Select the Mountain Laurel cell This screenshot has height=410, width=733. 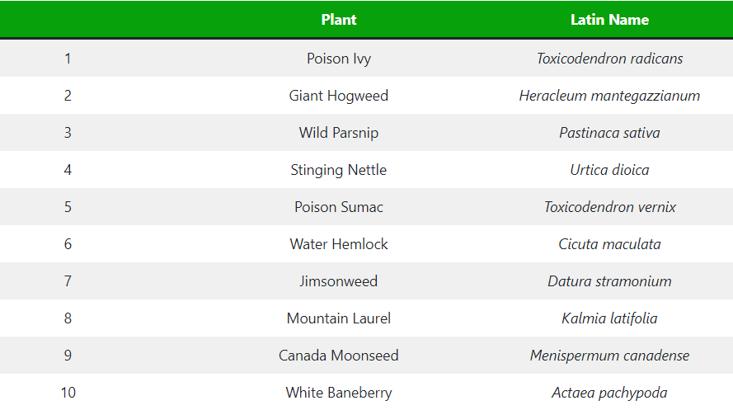click(x=338, y=318)
